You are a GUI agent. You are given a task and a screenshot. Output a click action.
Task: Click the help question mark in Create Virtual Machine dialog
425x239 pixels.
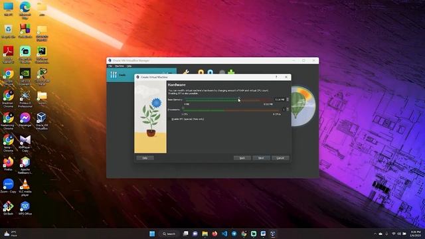pyautogui.click(x=276, y=77)
